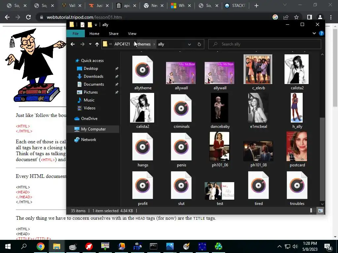Open notification center with 14 alerts
Screen dimensions: 338x253
(x=328, y=247)
